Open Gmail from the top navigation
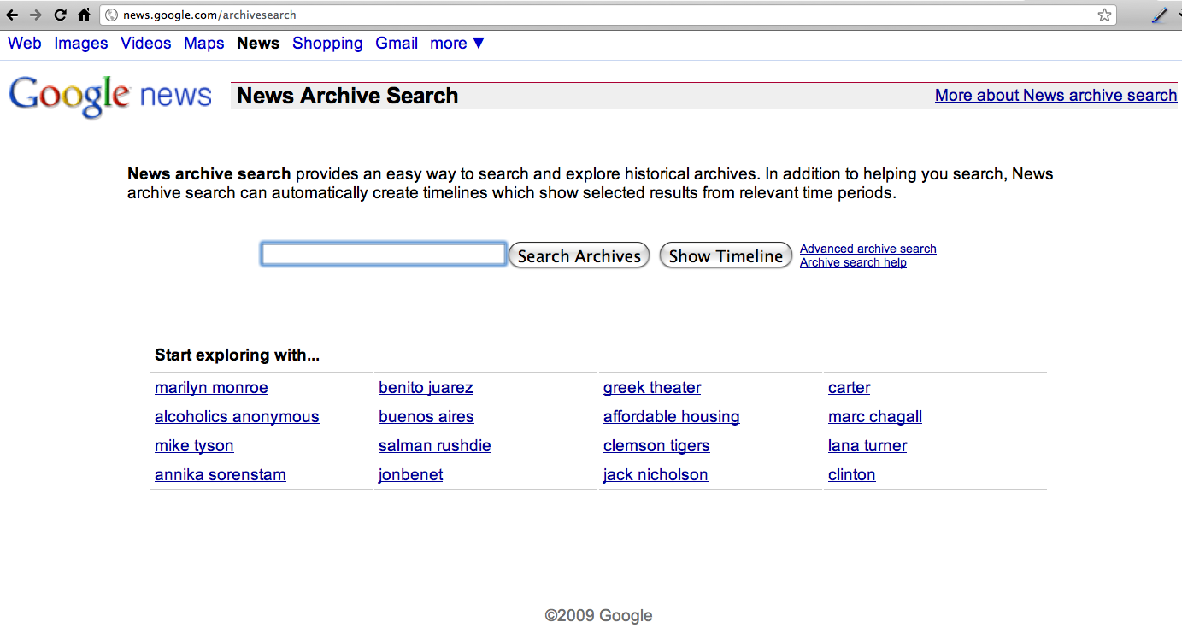Screen dimensions: 1182x634 (397, 43)
